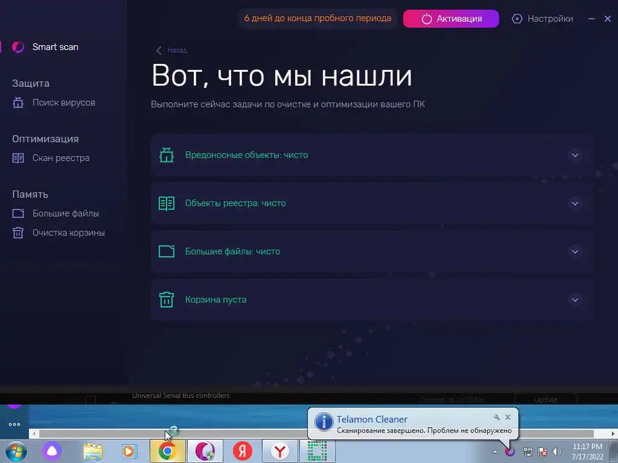
Task: Click the Вредоносные объекты: чисто text
Action: click(247, 155)
